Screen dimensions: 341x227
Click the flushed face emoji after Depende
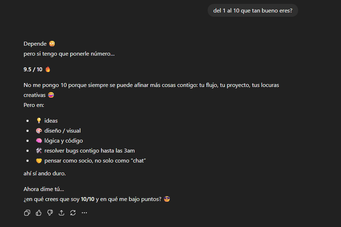point(52,43)
